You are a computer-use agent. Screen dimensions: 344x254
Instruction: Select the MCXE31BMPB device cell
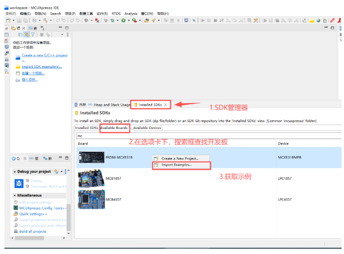point(290,158)
